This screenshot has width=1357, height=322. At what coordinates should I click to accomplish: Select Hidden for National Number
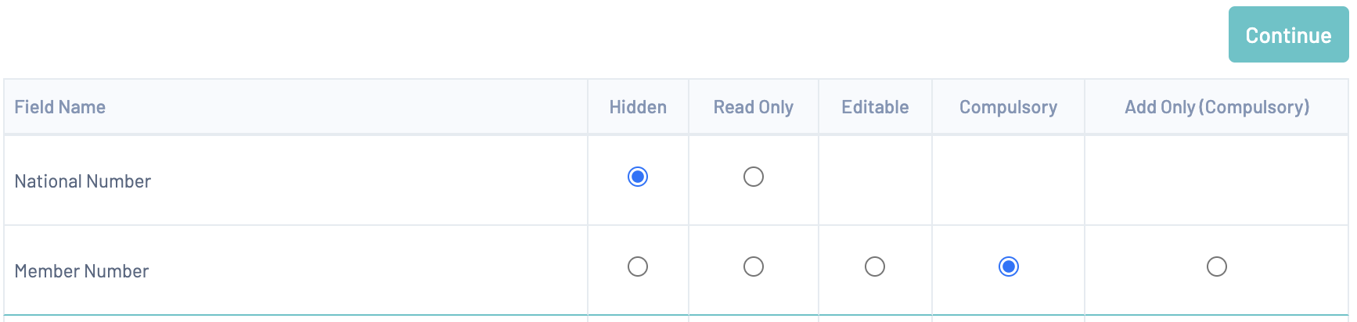638,177
